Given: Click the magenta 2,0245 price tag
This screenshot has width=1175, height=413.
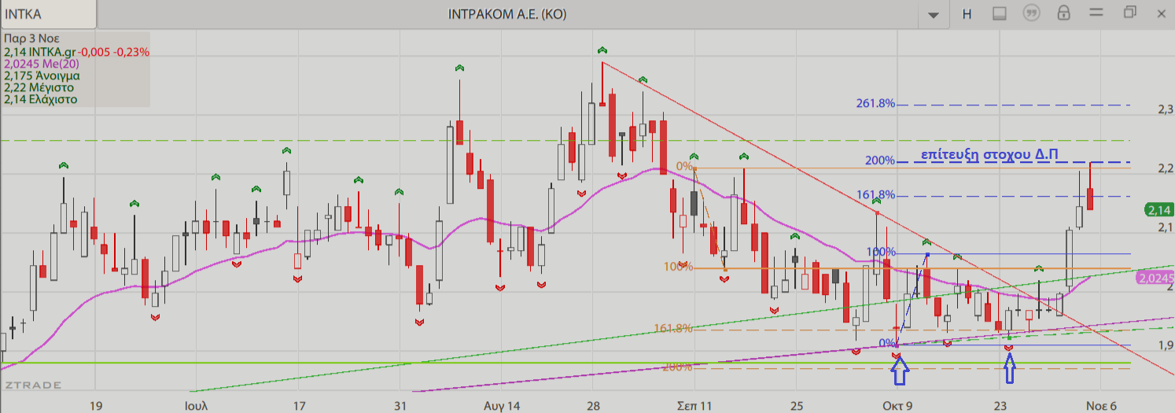Looking at the screenshot, I should [1155, 278].
